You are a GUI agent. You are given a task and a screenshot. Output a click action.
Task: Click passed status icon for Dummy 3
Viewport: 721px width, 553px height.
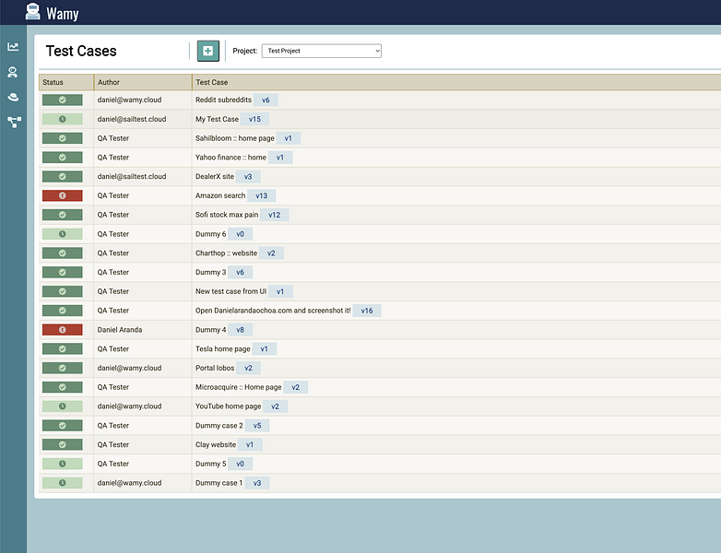[x=63, y=272]
